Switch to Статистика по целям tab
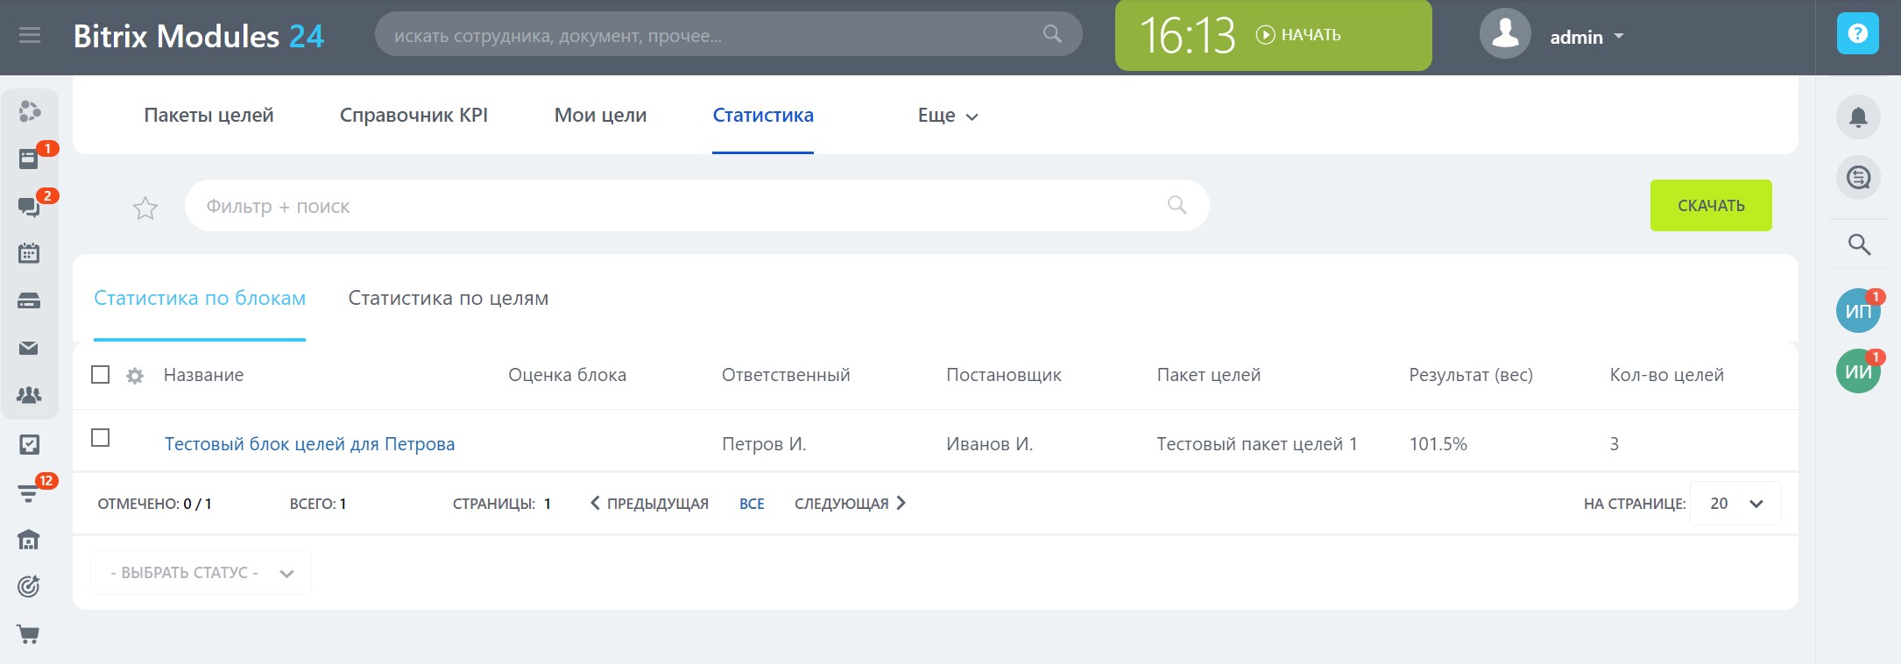 coord(448,299)
